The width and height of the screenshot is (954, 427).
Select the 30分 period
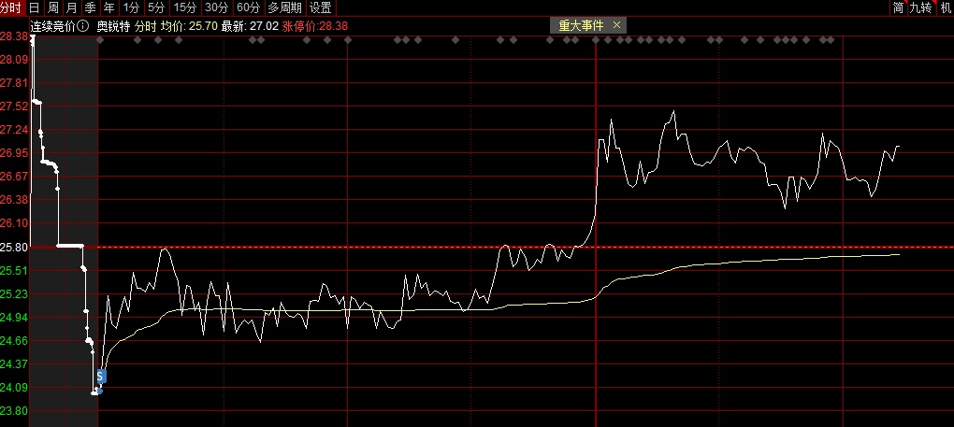tap(216, 7)
